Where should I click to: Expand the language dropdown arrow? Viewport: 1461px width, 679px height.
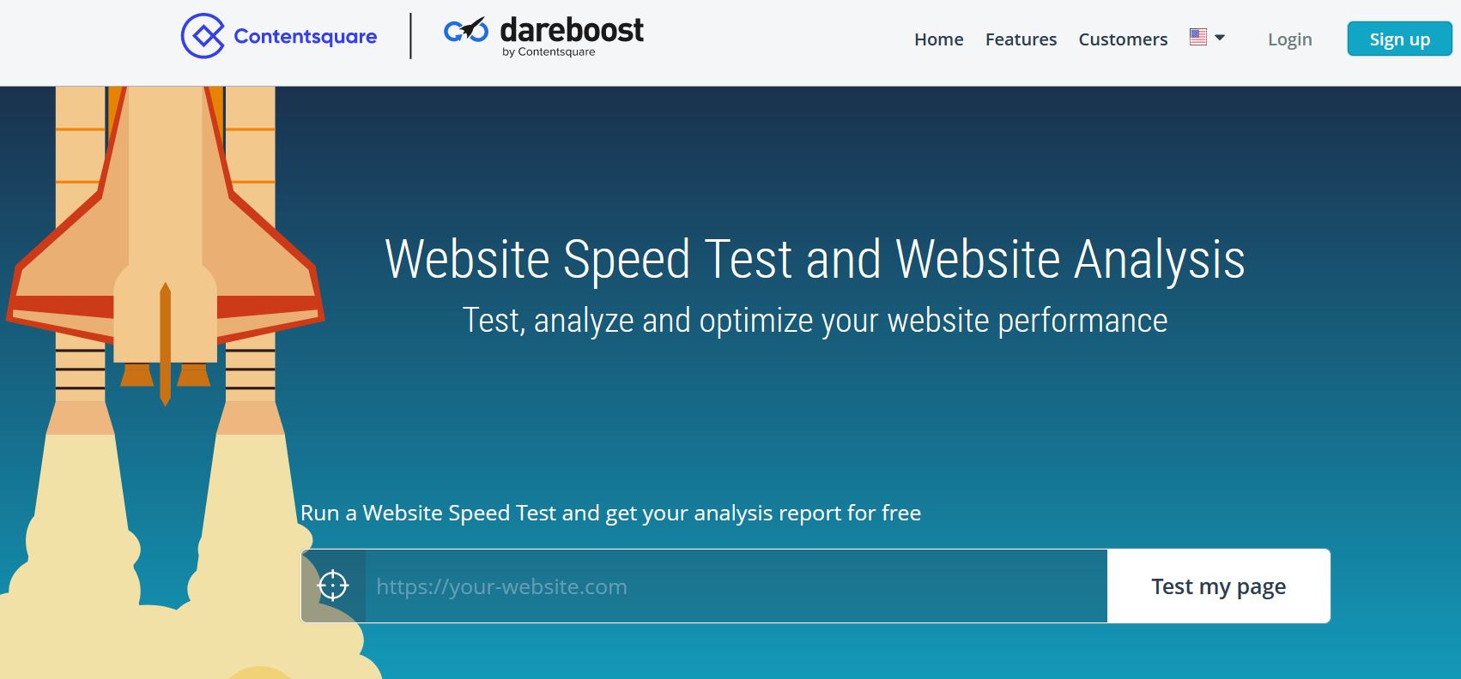pos(1220,38)
